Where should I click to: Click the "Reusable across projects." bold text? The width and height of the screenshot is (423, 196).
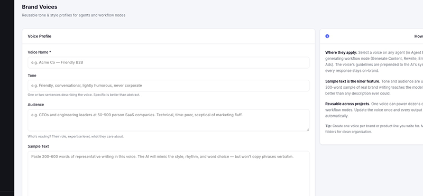(348, 104)
